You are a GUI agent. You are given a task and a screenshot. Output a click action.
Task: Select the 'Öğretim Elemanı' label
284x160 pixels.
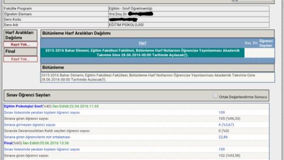click(x=18, y=14)
